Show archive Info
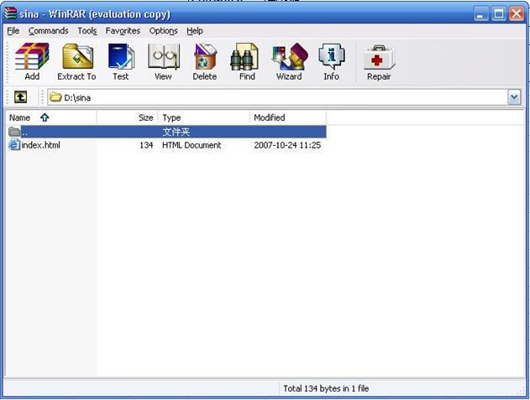Viewport: 530px width, 400px height. tap(332, 61)
